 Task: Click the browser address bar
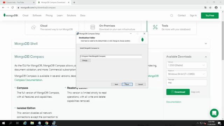click(x=108, y=8)
